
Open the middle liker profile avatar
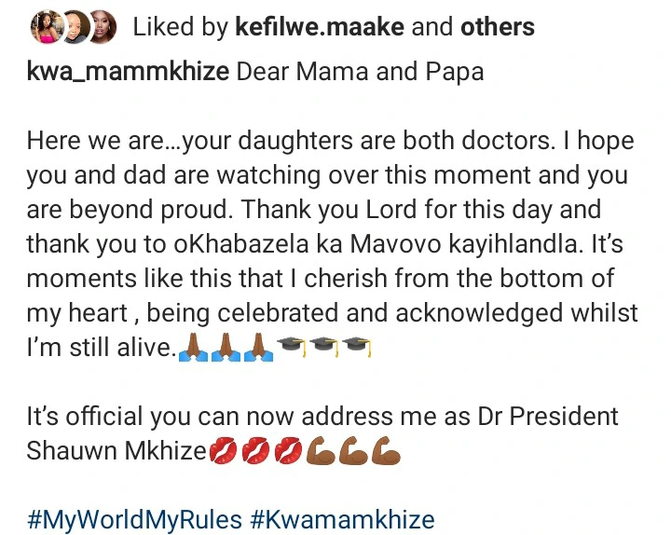coord(76,27)
